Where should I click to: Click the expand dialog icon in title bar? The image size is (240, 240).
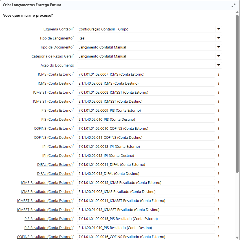coord(234,5)
